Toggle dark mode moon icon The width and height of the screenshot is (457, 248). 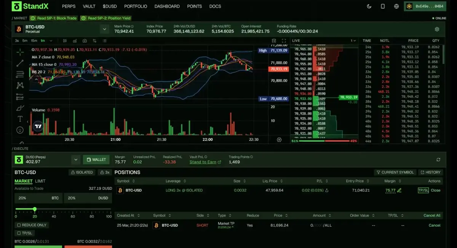(369, 6)
